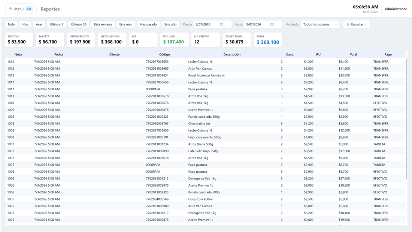This screenshot has height=232, width=412.
Task: Click the export icon beside Exportar
Action: (348, 24)
